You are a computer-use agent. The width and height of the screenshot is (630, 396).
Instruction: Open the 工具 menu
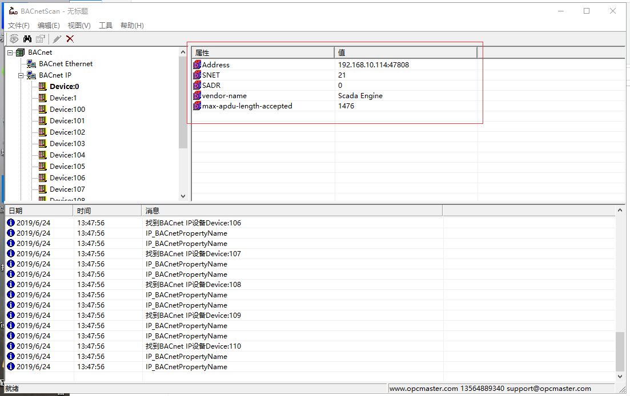(106, 26)
